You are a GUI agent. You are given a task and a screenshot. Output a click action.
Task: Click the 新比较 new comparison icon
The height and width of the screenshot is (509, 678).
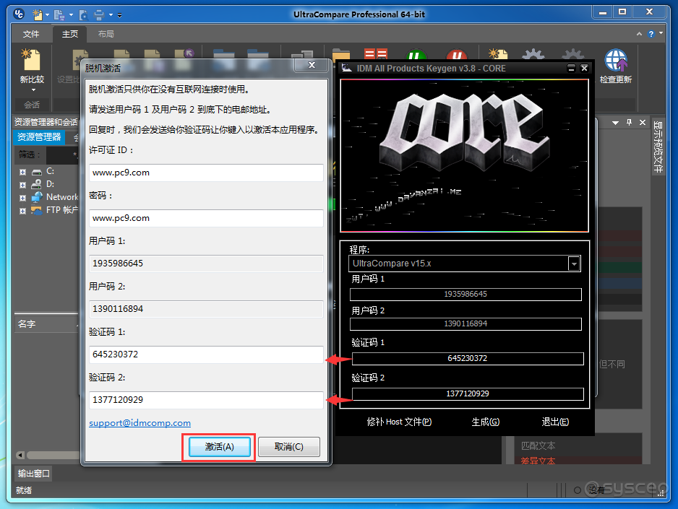coord(32,60)
